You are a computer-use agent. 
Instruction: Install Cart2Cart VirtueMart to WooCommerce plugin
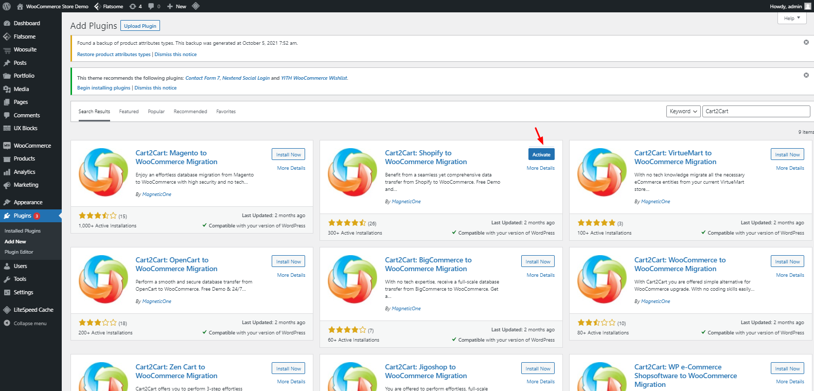[787, 154]
